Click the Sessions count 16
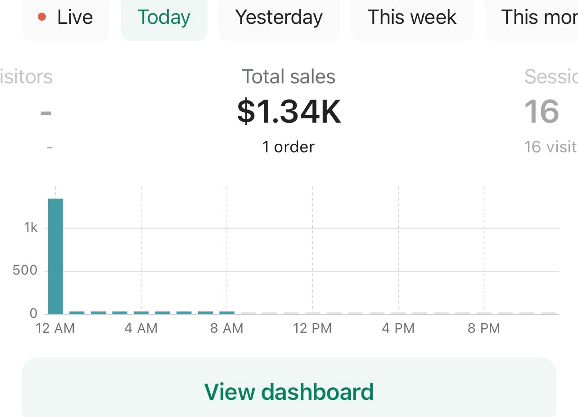The image size is (578, 417). point(542,112)
